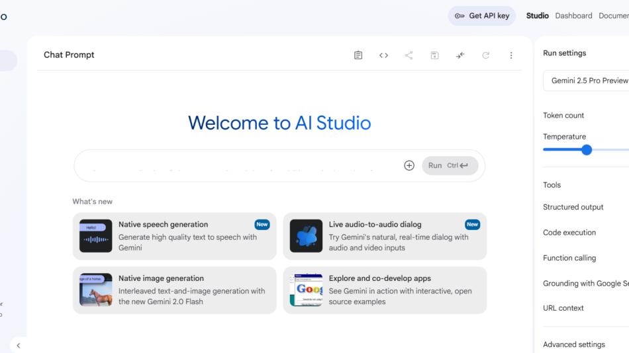
Task: Click the Temperature label
Action: (564, 137)
